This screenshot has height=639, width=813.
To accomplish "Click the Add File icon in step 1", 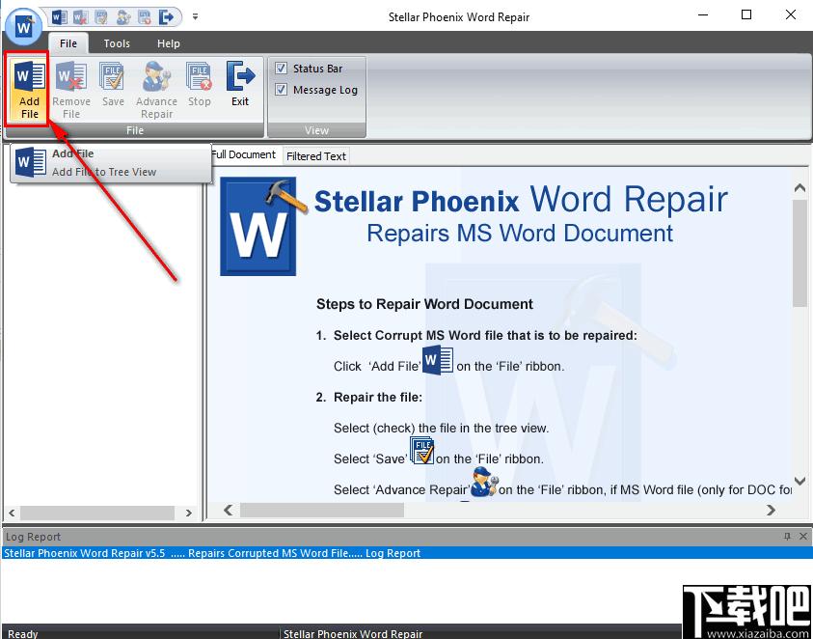I will [x=438, y=360].
